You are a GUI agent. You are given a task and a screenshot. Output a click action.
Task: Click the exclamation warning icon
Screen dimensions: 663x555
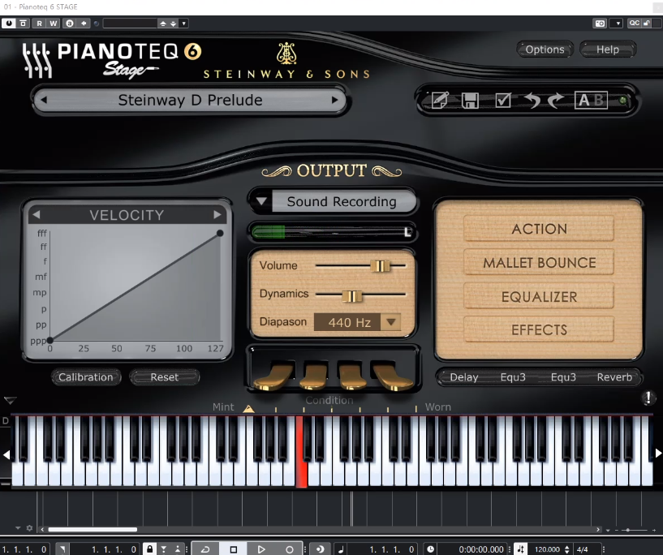(x=648, y=398)
